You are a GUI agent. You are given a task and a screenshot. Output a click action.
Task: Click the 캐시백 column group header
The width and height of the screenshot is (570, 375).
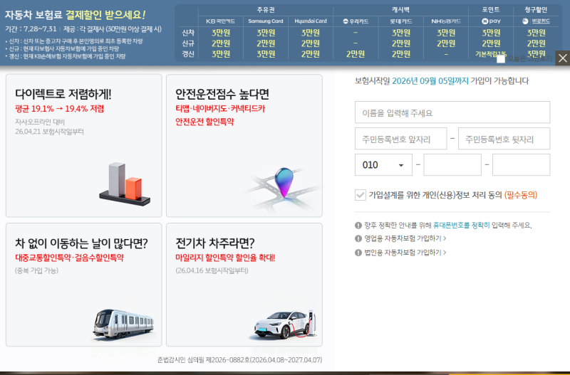400,10
